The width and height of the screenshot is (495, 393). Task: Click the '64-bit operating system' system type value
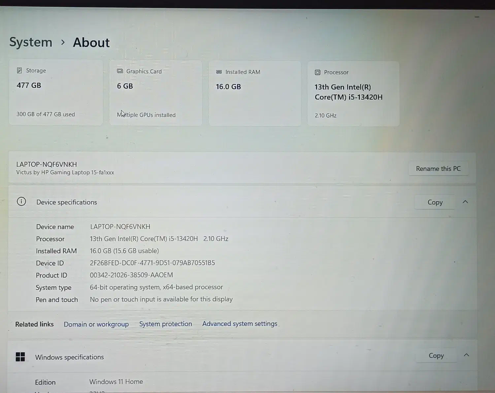(156, 287)
